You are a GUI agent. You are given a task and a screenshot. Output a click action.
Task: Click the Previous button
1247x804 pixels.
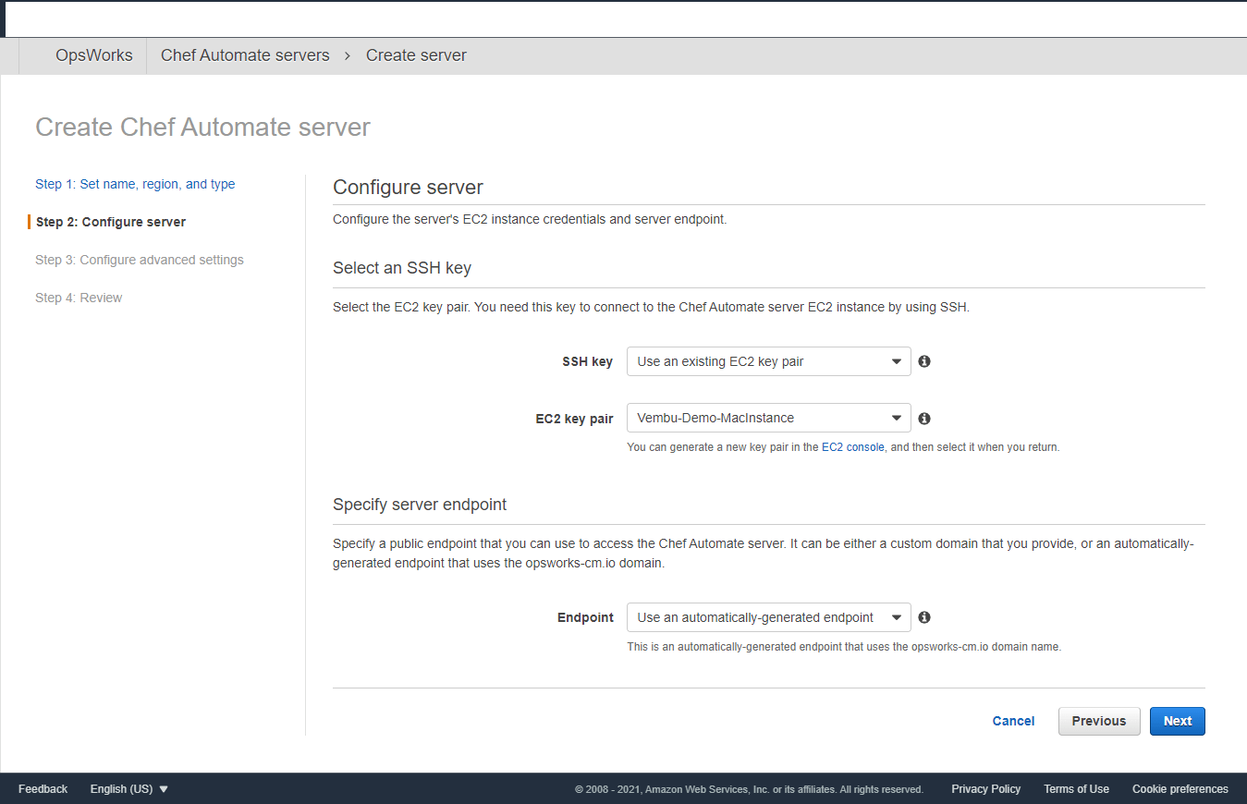(1099, 721)
